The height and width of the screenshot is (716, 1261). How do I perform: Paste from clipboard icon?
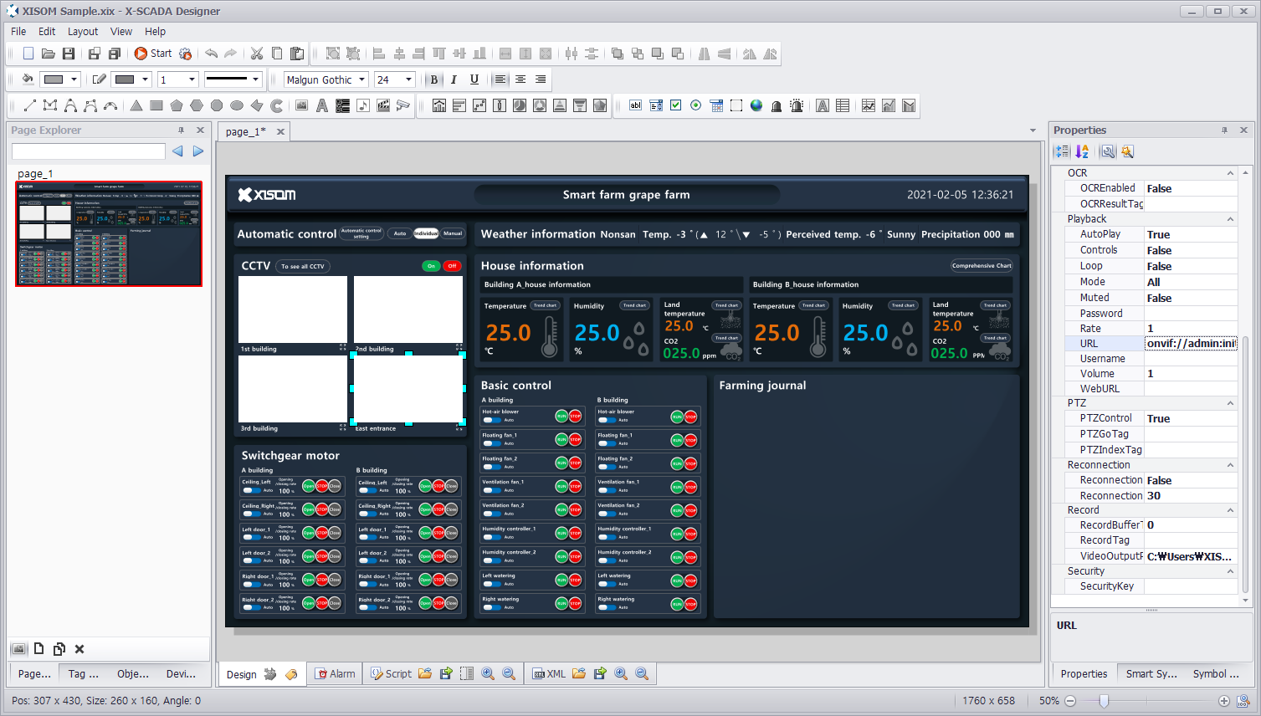click(x=297, y=54)
